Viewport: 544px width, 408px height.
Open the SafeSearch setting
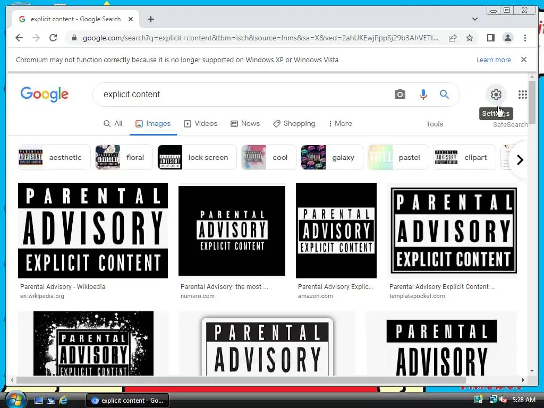(510, 124)
